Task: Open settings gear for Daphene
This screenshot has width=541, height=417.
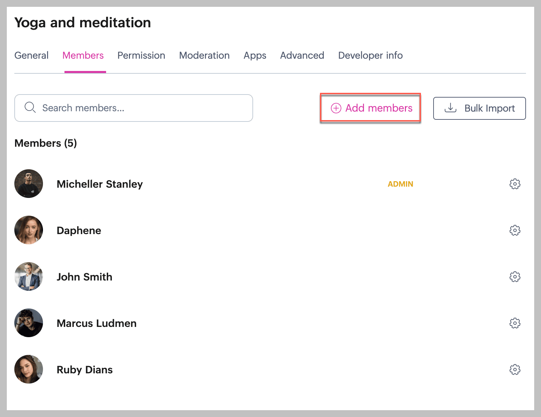Action: [515, 230]
